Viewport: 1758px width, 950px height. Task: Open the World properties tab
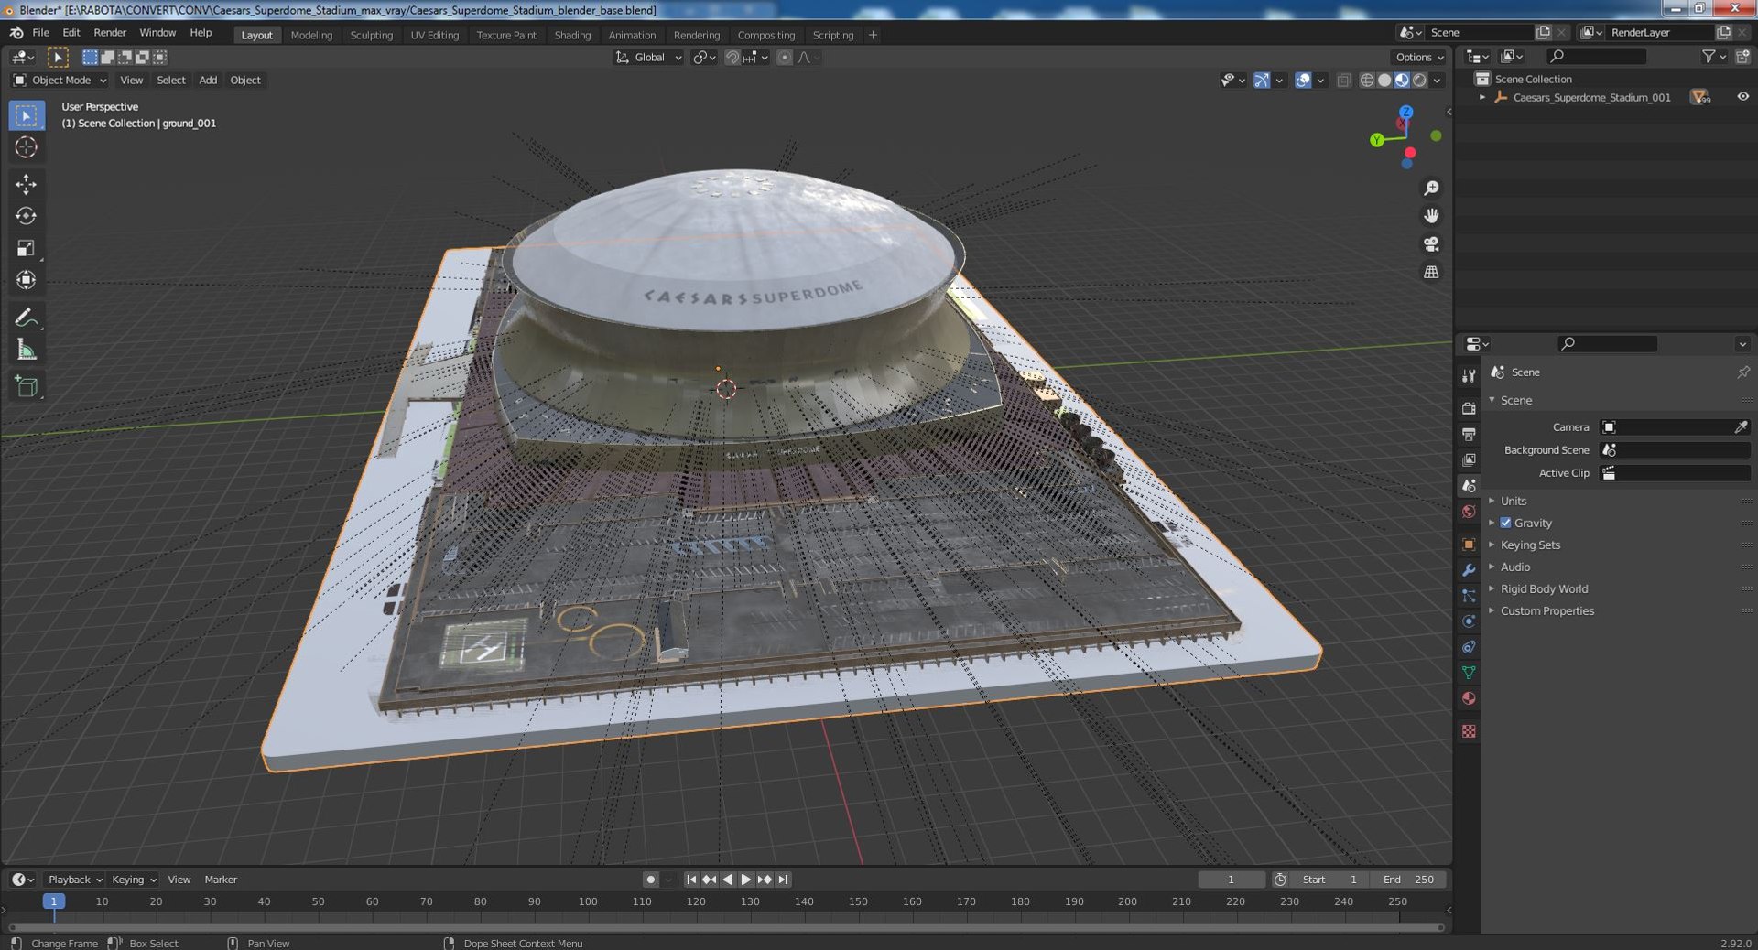(1469, 512)
